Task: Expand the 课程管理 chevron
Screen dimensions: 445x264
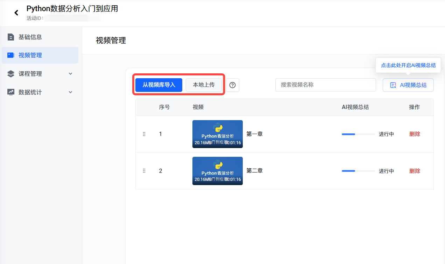Action: (x=70, y=74)
